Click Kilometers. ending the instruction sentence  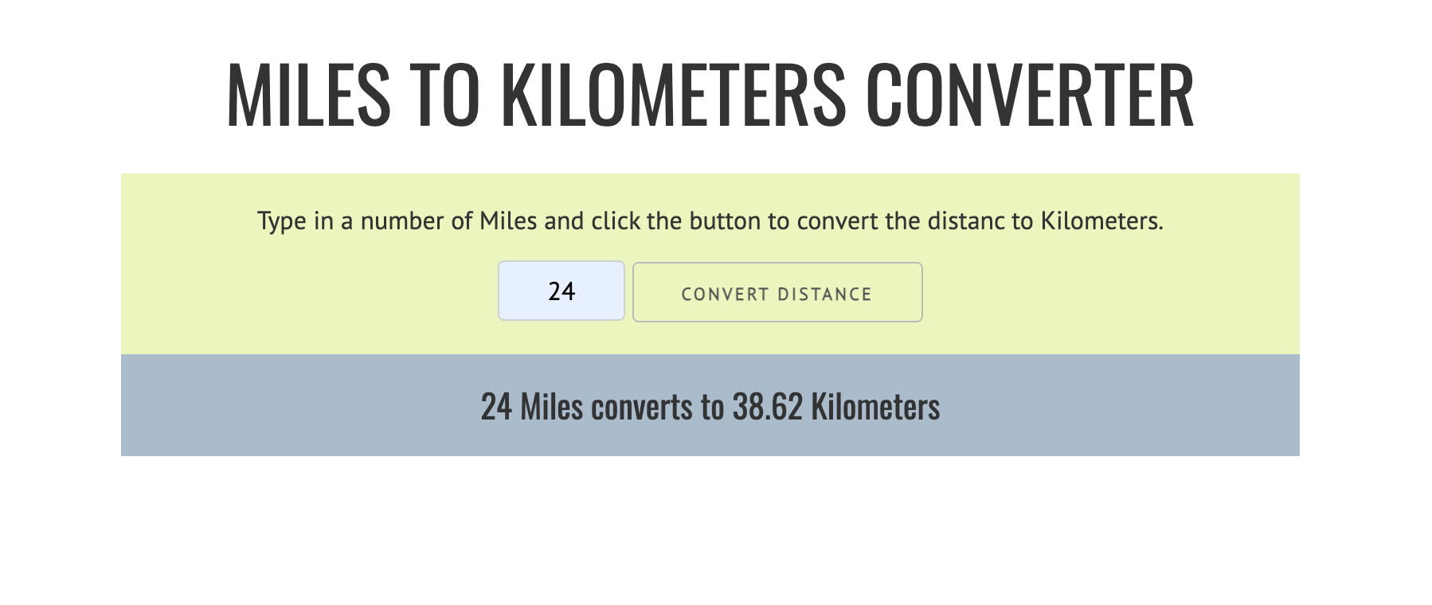[x=1102, y=221]
